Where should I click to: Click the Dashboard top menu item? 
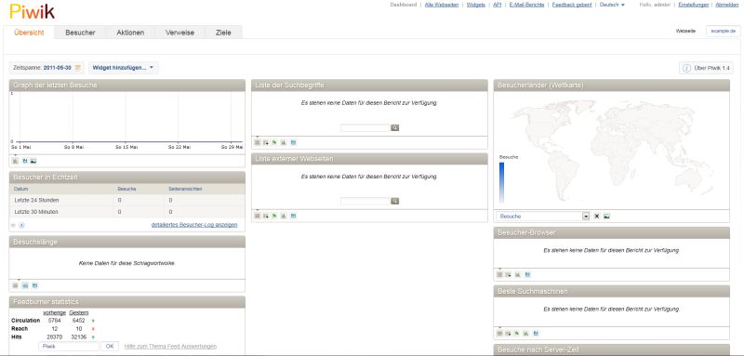tap(404, 5)
